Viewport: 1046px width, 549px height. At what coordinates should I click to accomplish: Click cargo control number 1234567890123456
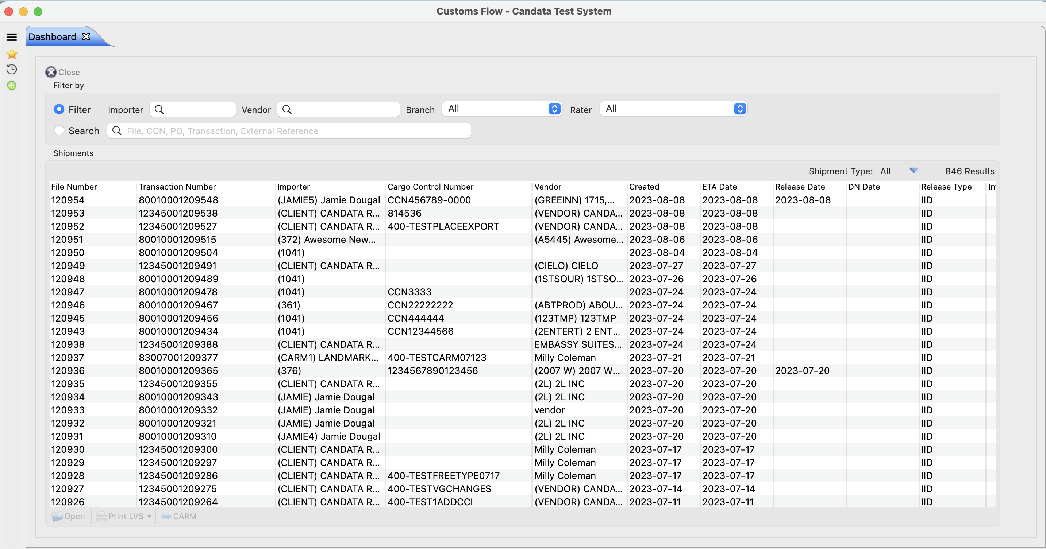pos(432,371)
